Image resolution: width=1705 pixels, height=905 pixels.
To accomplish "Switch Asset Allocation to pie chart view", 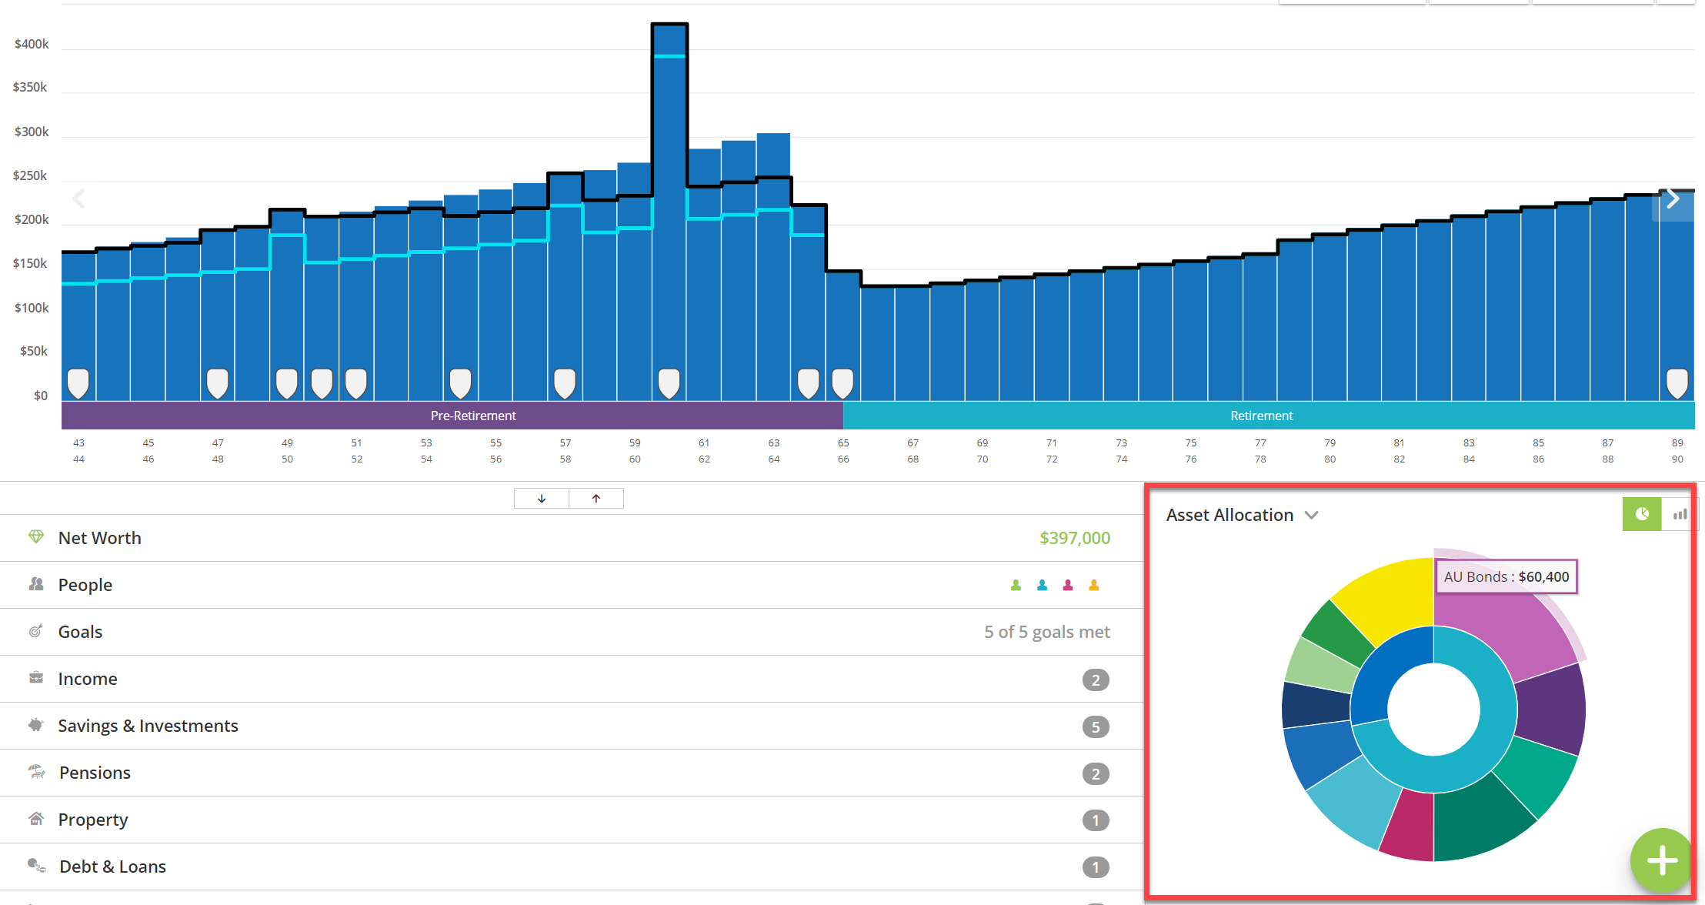I will click(1642, 514).
